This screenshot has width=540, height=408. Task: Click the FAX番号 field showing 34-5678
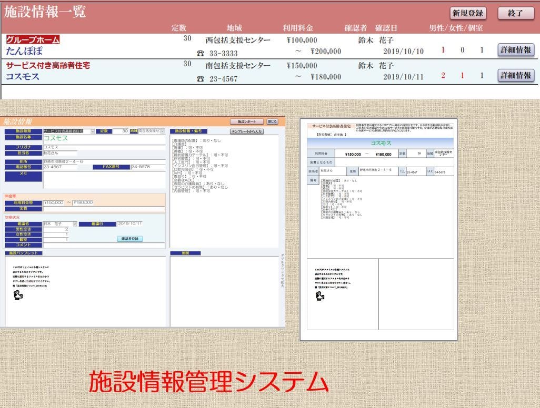pos(148,167)
